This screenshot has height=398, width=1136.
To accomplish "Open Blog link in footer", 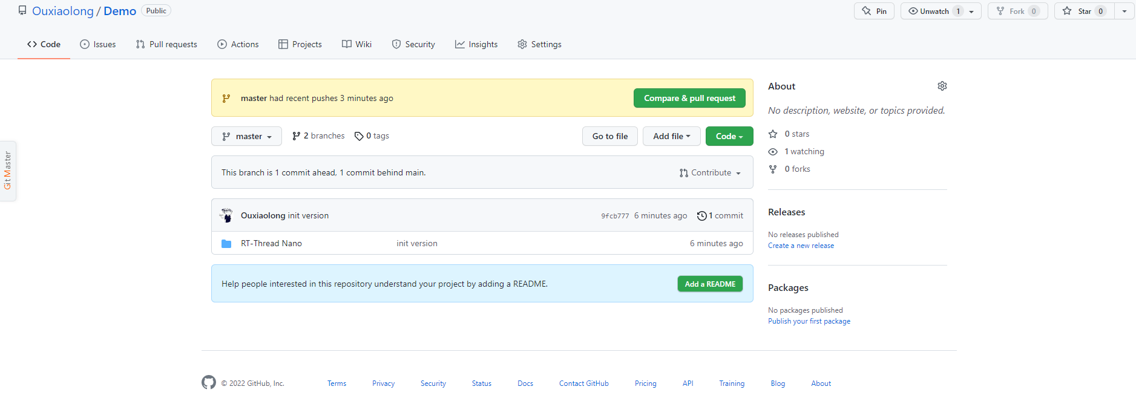I will pyautogui.click(x=778, y=383).
